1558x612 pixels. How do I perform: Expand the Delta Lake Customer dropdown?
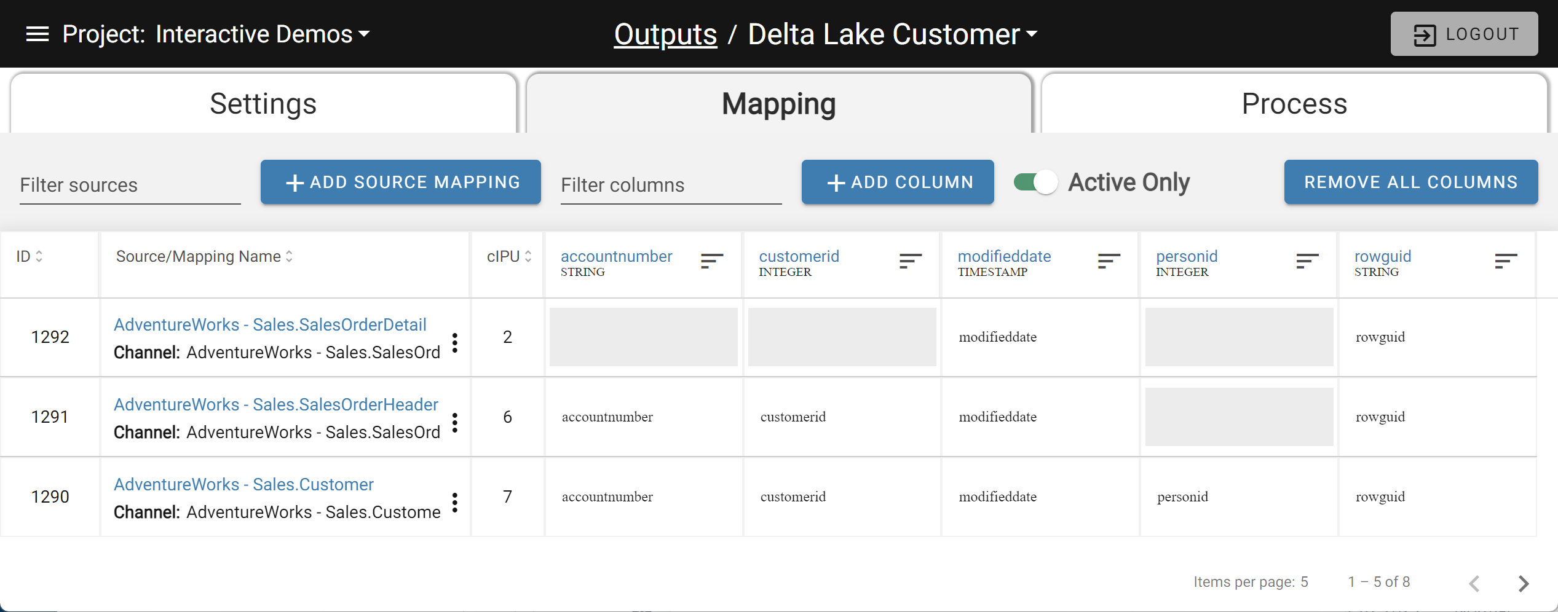[893, 34]
